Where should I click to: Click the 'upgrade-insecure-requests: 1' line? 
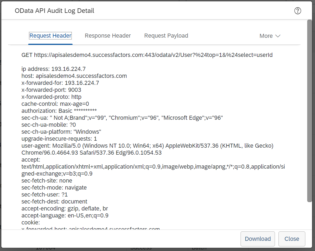pos(59,139)
